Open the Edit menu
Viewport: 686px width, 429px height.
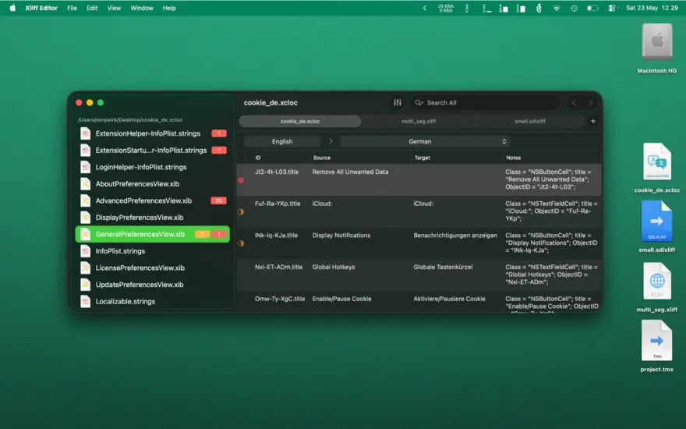pos(92,8)
